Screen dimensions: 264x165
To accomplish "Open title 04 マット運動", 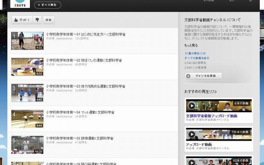I will [80, 112].
